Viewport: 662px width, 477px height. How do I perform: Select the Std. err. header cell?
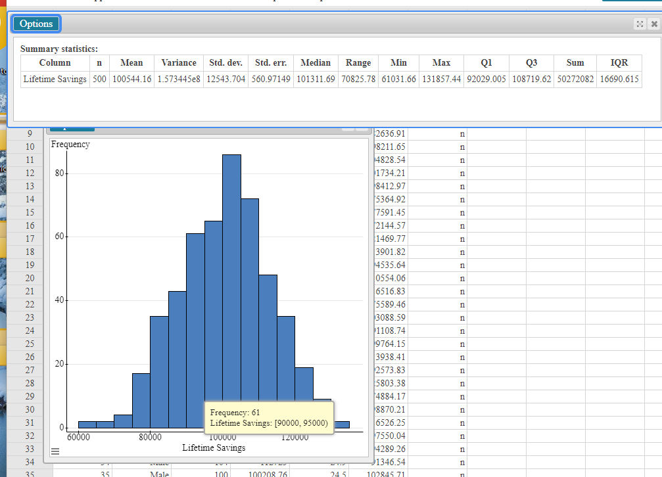pyautogui.click(x=271, y=62)
